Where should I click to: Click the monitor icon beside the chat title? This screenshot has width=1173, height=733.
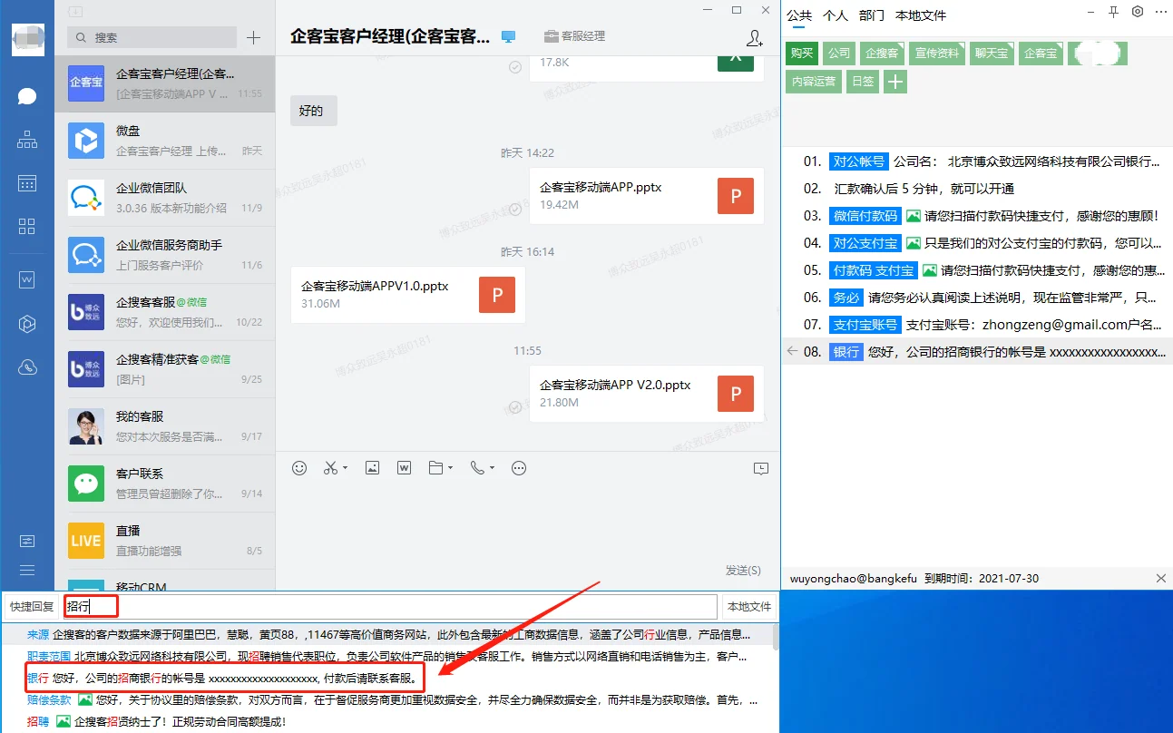508,36
